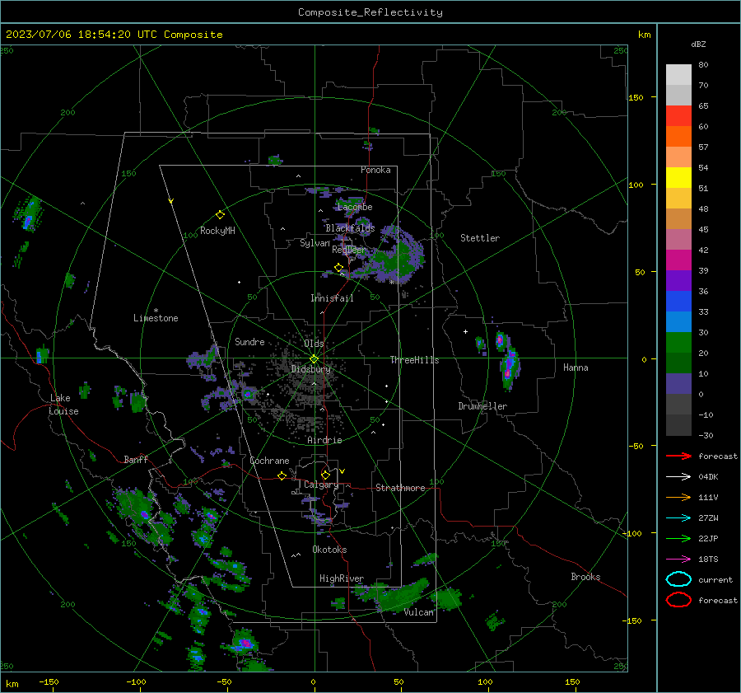Select the Lacombe label
This screenshot has width=741, height=693.
pyautogui.click(x=355, y=207)
